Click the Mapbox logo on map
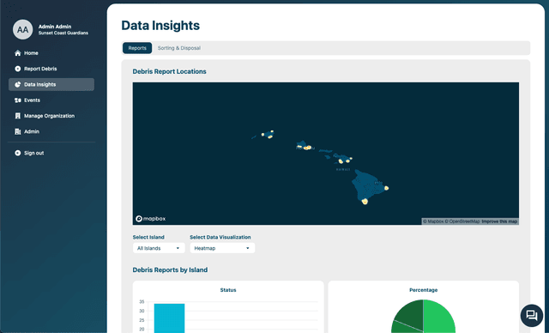 pyautogui.click(x=151, y=219)
